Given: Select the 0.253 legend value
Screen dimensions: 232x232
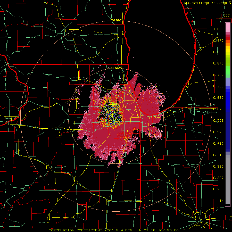Looking at the screenshot, I should pos(218,189).
